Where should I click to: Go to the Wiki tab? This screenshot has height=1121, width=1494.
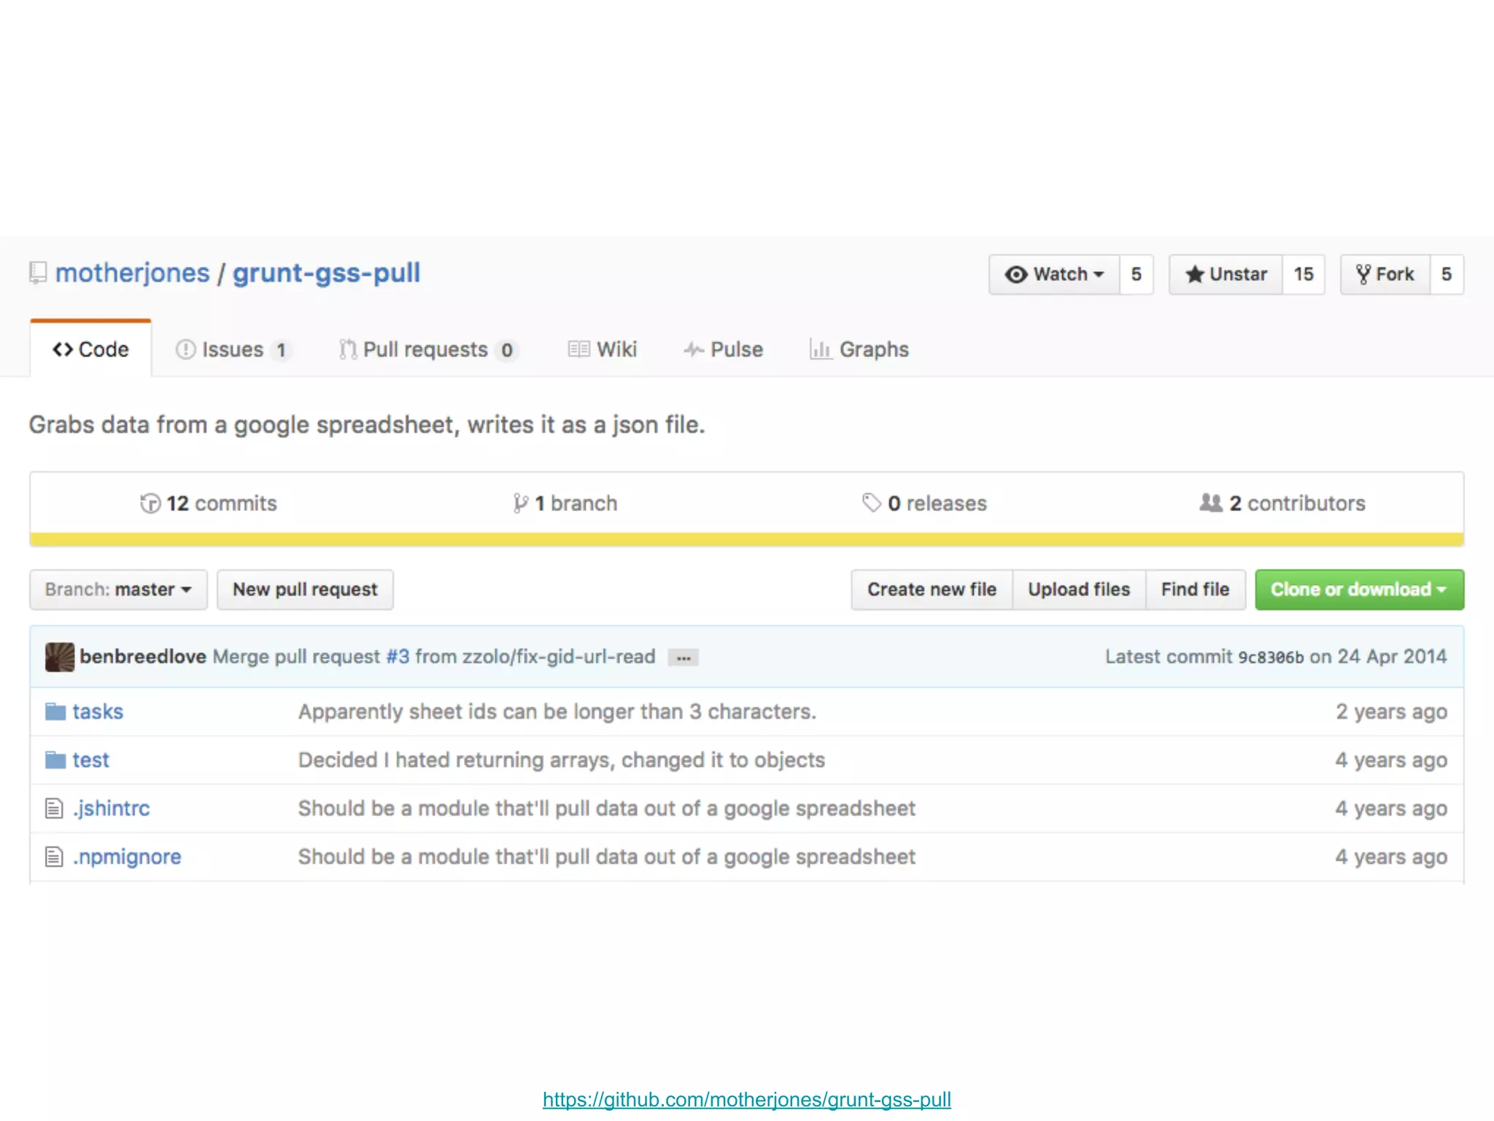(x=603, y=350)
